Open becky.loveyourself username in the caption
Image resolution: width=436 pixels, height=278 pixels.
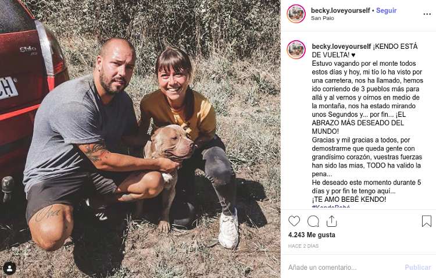[341, 47]
